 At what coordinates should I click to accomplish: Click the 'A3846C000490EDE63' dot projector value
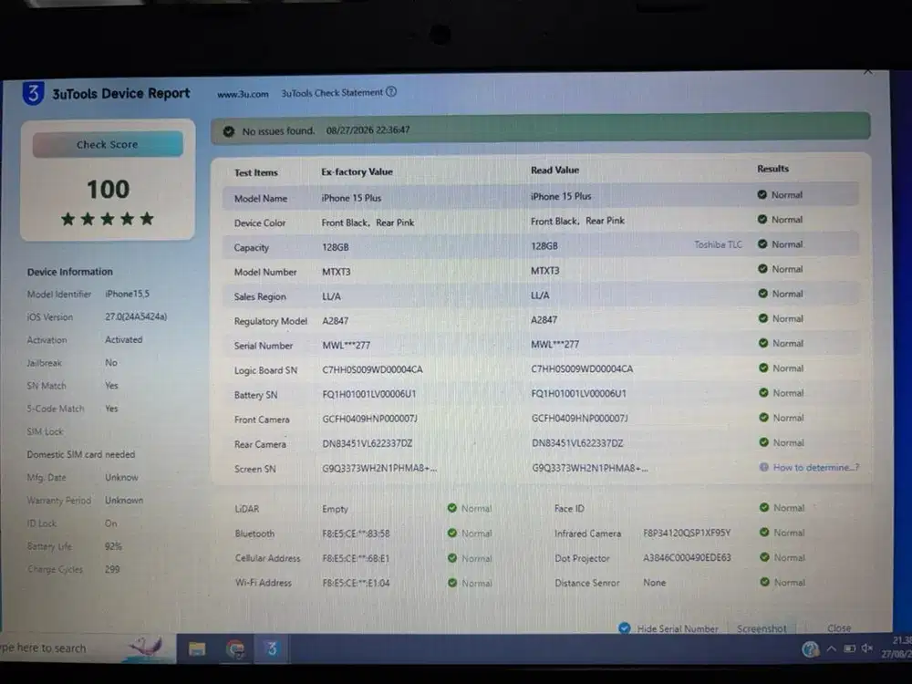coord(687,557)
